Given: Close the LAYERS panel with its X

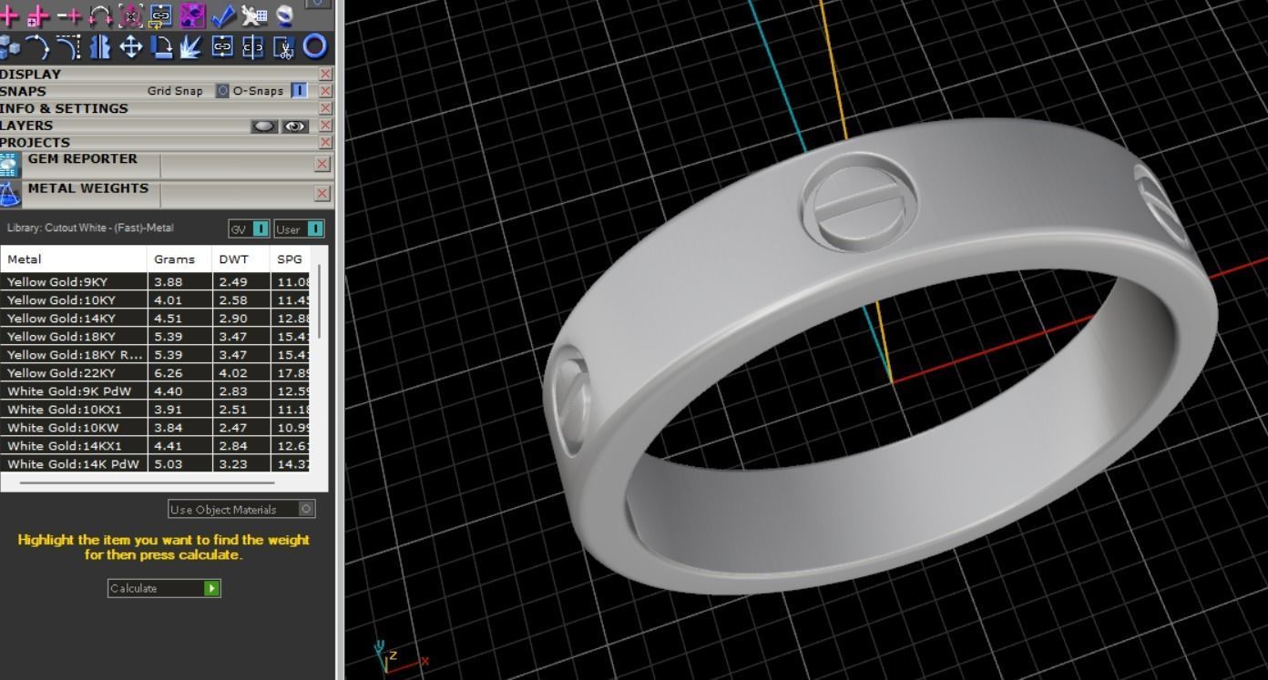Looking at the screenshot, I should tap(326, 126).
